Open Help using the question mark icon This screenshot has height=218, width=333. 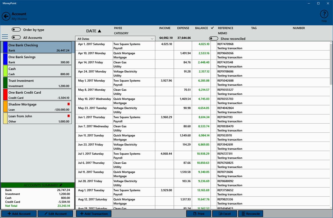(324, 14)
